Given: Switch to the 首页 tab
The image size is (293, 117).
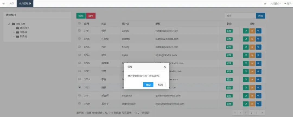Looking at the screenshot, I should pyautogui.click(x=11, y=4).
